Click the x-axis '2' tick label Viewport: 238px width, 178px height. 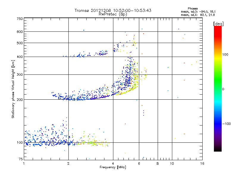68,163
